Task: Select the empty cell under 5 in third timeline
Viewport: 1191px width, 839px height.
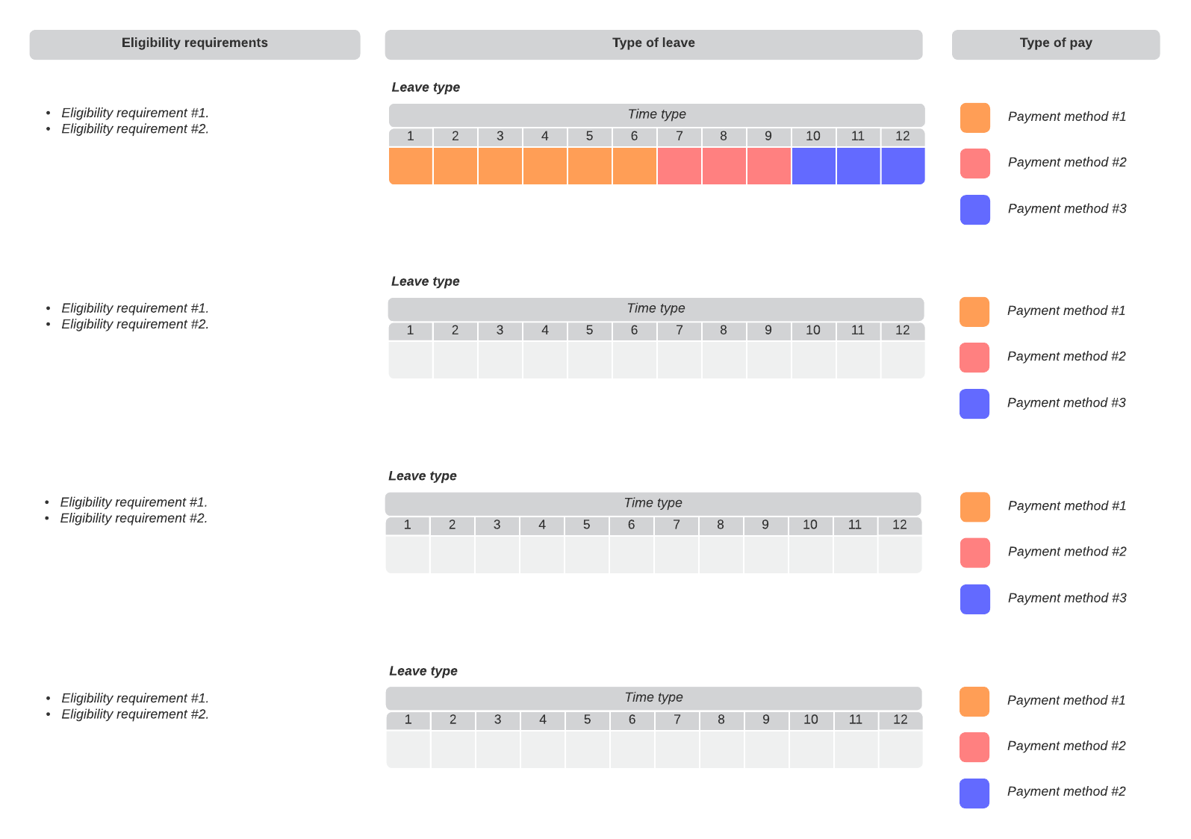Action: [x=587, y=555]
